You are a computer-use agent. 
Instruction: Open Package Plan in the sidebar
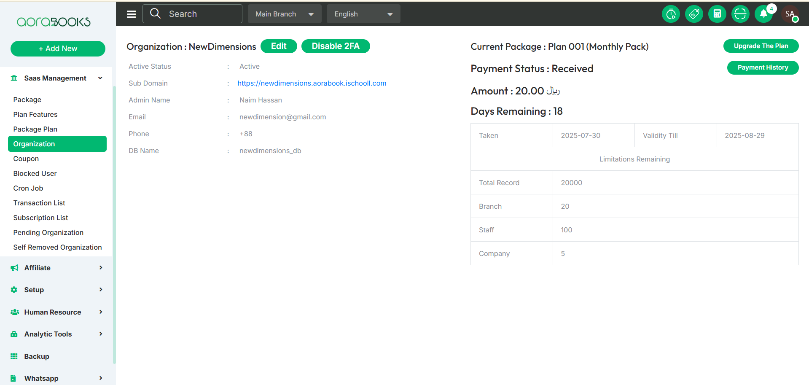[35, 129]
